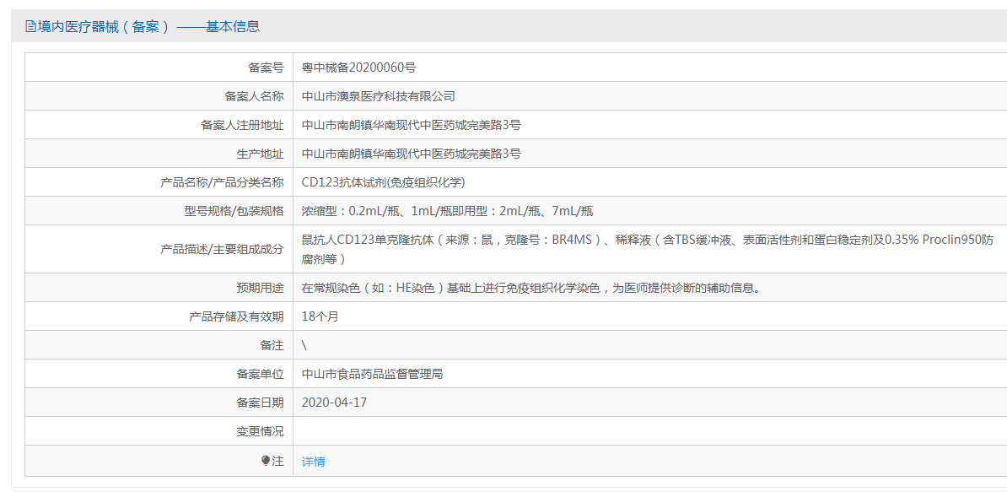The width and height of the screenshot is (1007, 492).
Task: Click the lightbulb icon beside 注 label
Action: 266,461
